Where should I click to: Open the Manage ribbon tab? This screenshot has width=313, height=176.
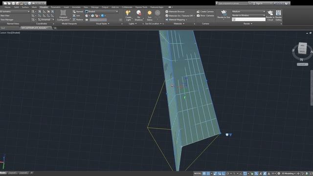95,7
